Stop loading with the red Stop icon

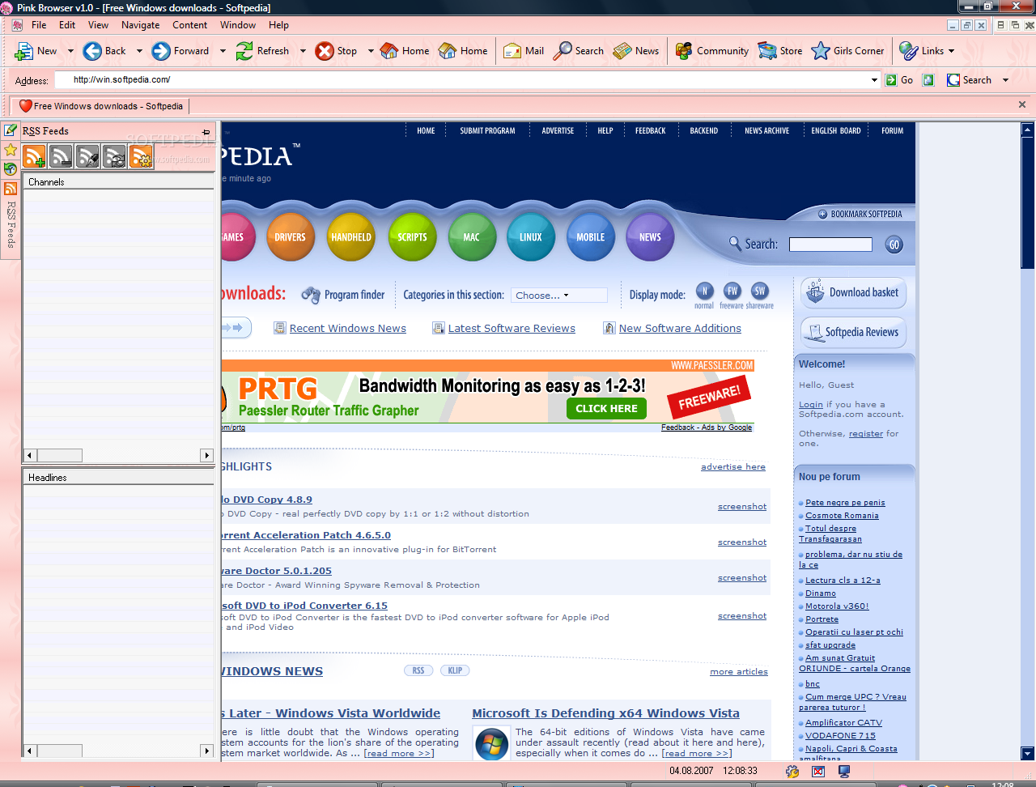[x=325, y=51]
